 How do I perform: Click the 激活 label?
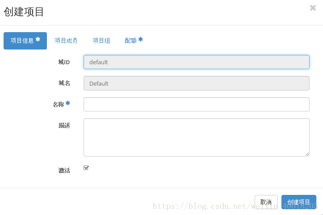[x=64, y=170]
